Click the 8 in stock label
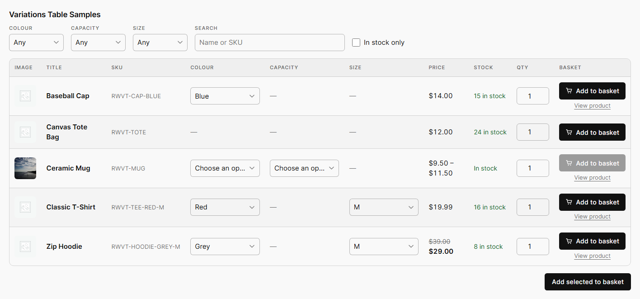This screenshot has width=640, height=299. point(489,247)
